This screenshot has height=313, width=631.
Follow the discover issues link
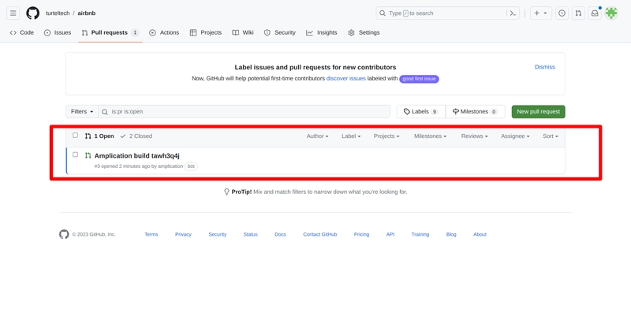tap(346, 79)
